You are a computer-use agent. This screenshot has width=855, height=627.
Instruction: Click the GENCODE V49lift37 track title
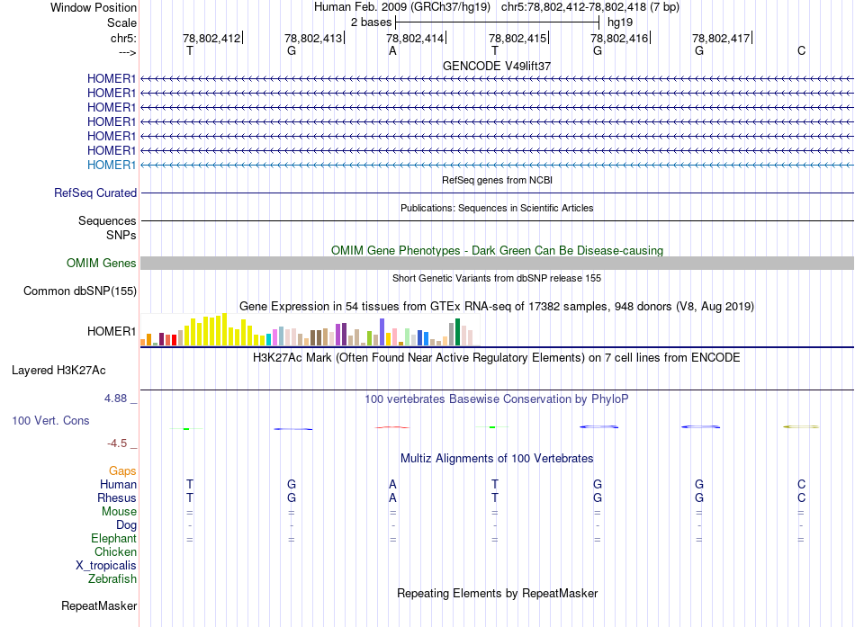(496, 66)
